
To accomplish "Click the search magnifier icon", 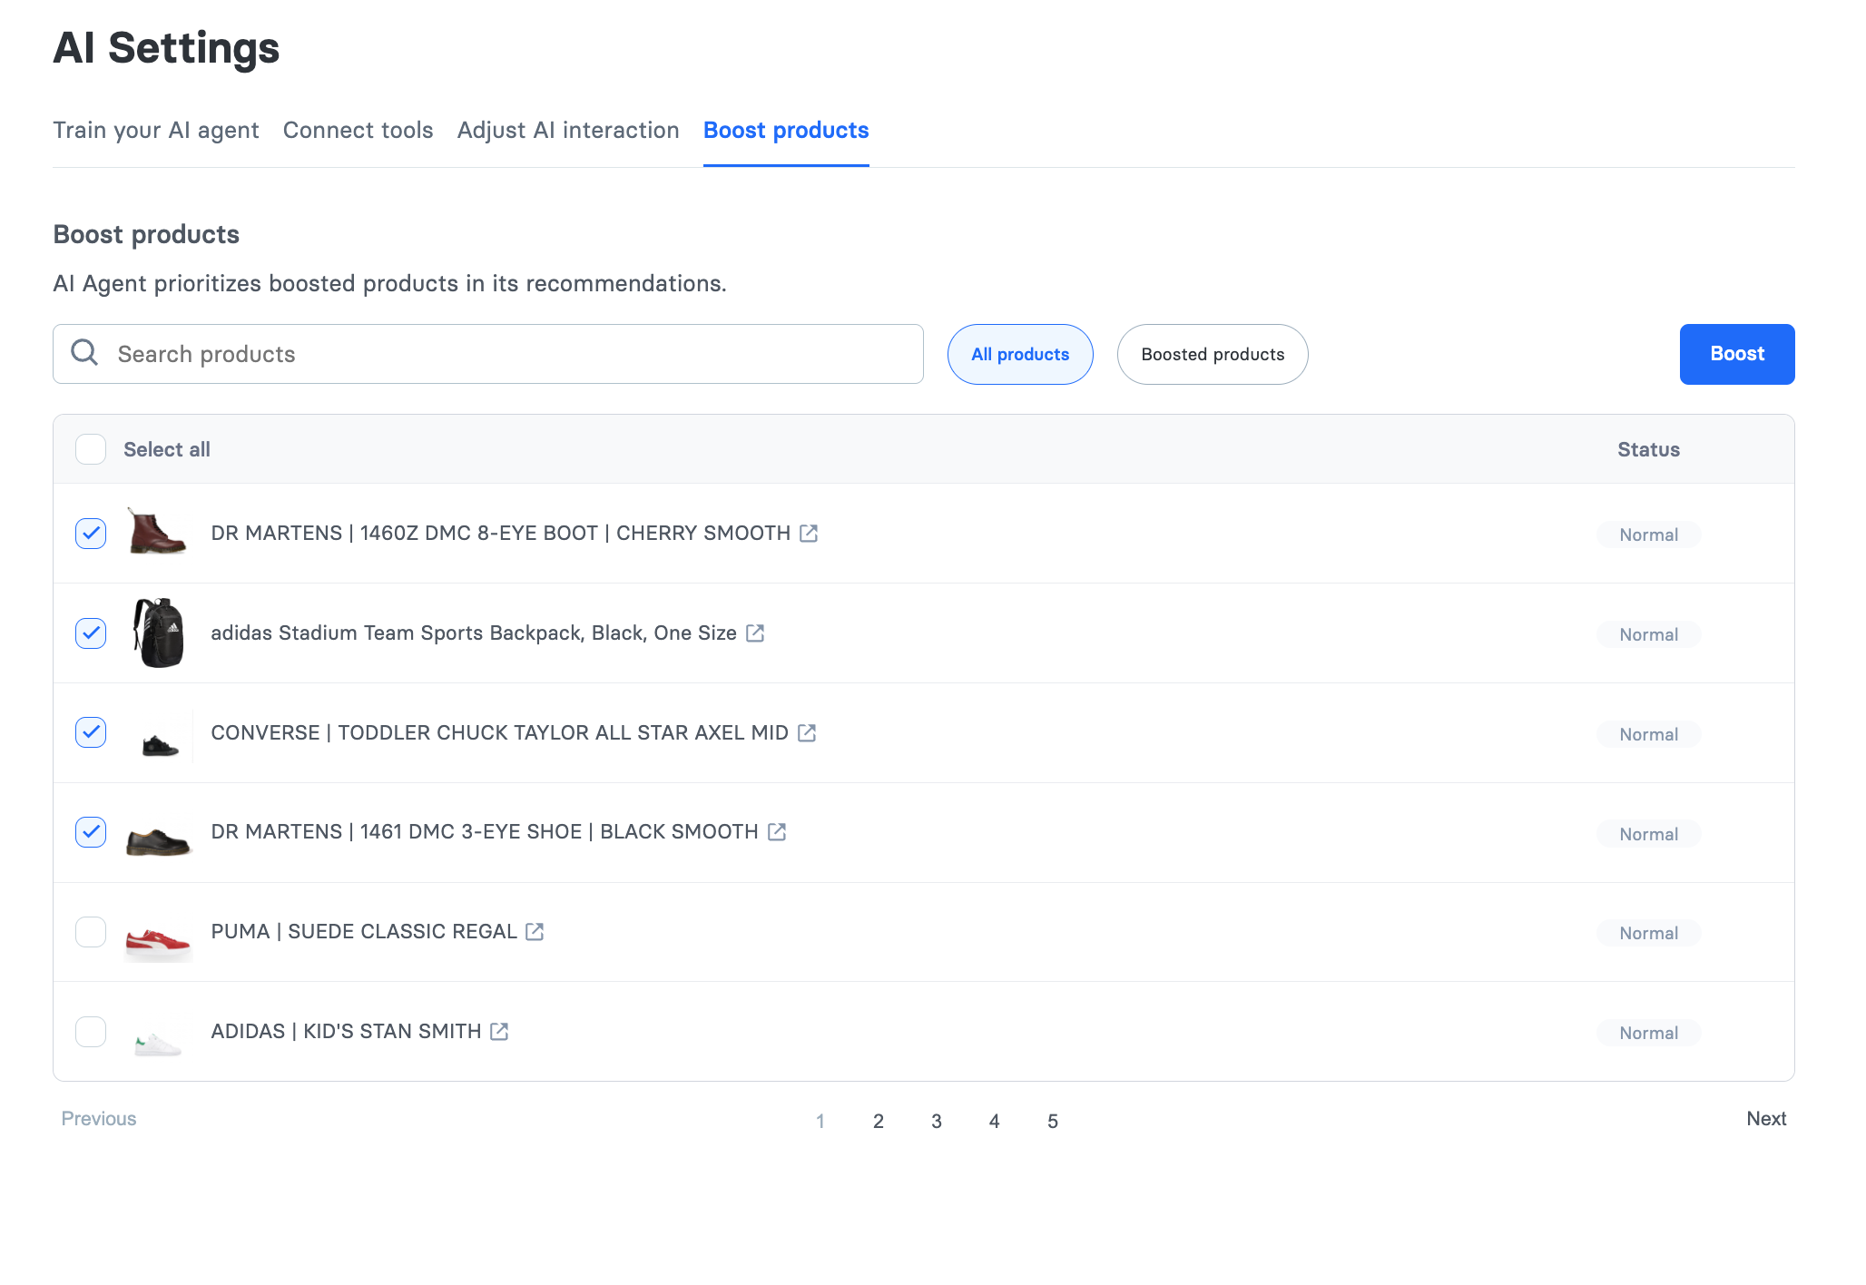I will [84, 353].
